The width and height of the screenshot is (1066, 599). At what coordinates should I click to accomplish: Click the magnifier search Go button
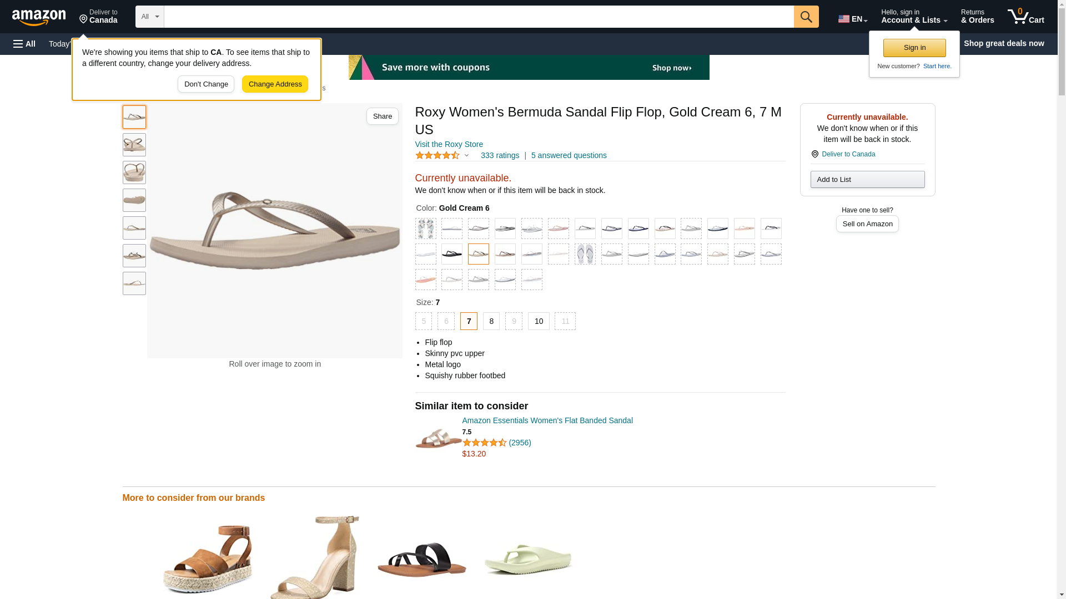(806, 17)
